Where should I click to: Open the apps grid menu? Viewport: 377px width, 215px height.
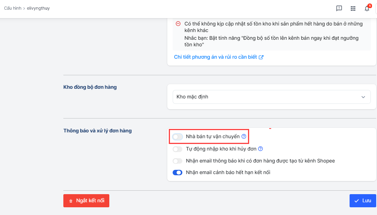353,8
